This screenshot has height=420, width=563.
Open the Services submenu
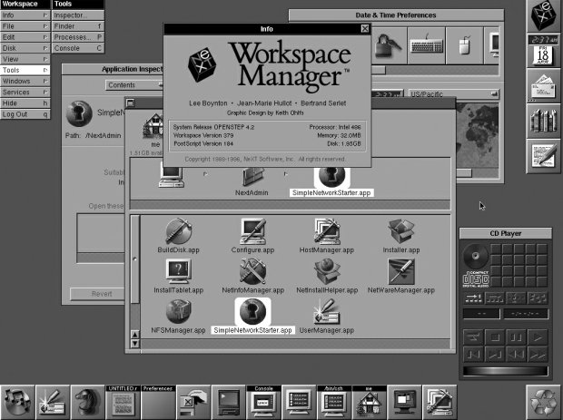point(25,93)
